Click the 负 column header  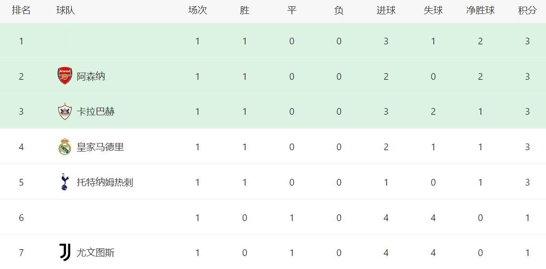(x=339, y=10)
